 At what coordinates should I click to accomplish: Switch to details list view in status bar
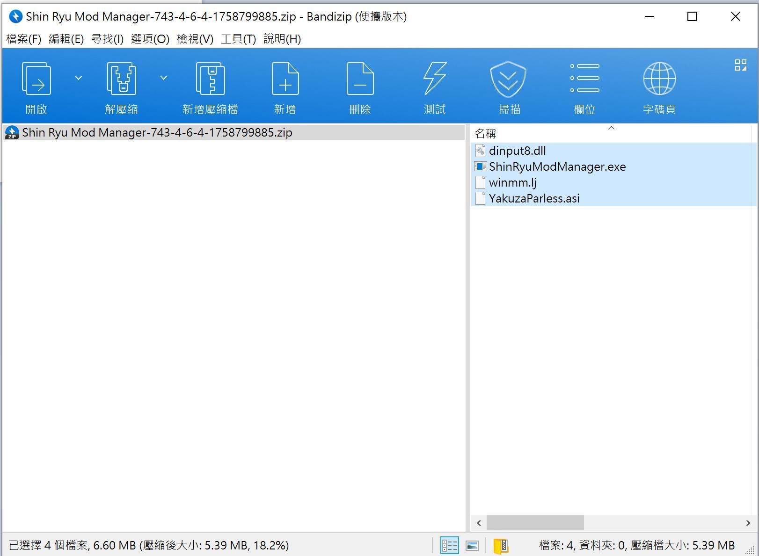pyautogui.click(x=449, y=545)
